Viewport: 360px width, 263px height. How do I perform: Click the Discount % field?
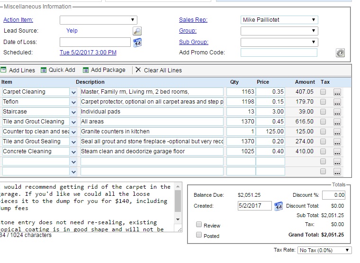(333, 195)
